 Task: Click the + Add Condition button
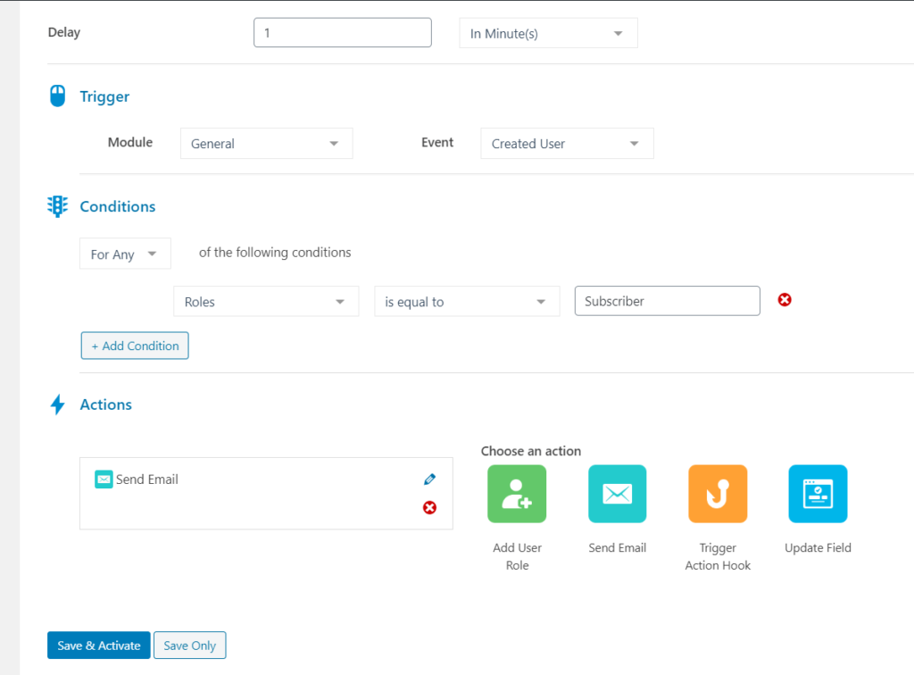(x=135, y=346)
